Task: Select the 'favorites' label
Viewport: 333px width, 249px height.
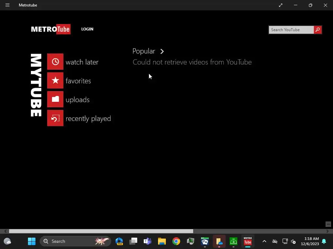Action: click(x=78, y=81)
